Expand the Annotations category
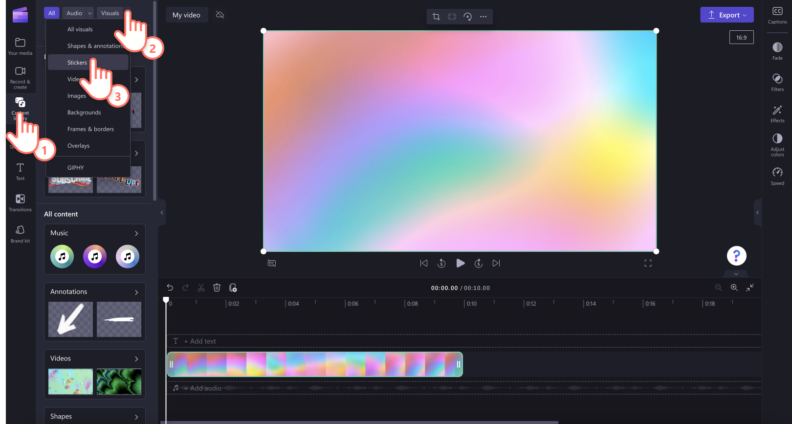This screenshot has width=792, height=424. click(x=136, y=292)
